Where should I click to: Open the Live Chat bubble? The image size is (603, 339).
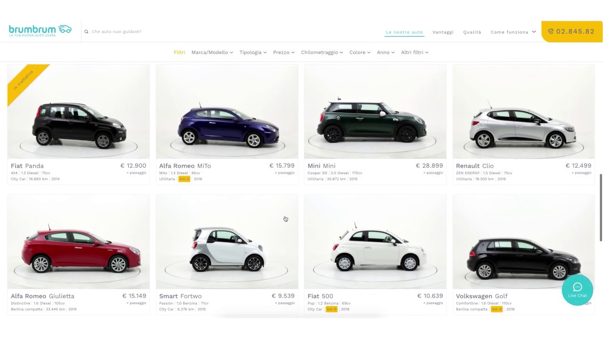pos(577,290)
